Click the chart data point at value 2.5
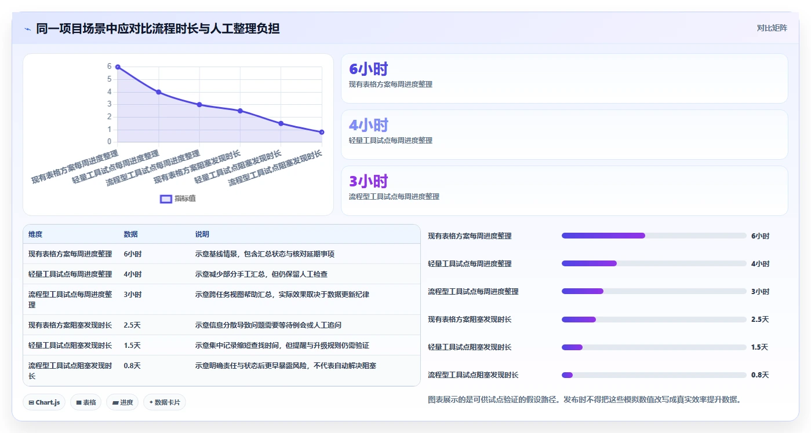 point(240,111)
